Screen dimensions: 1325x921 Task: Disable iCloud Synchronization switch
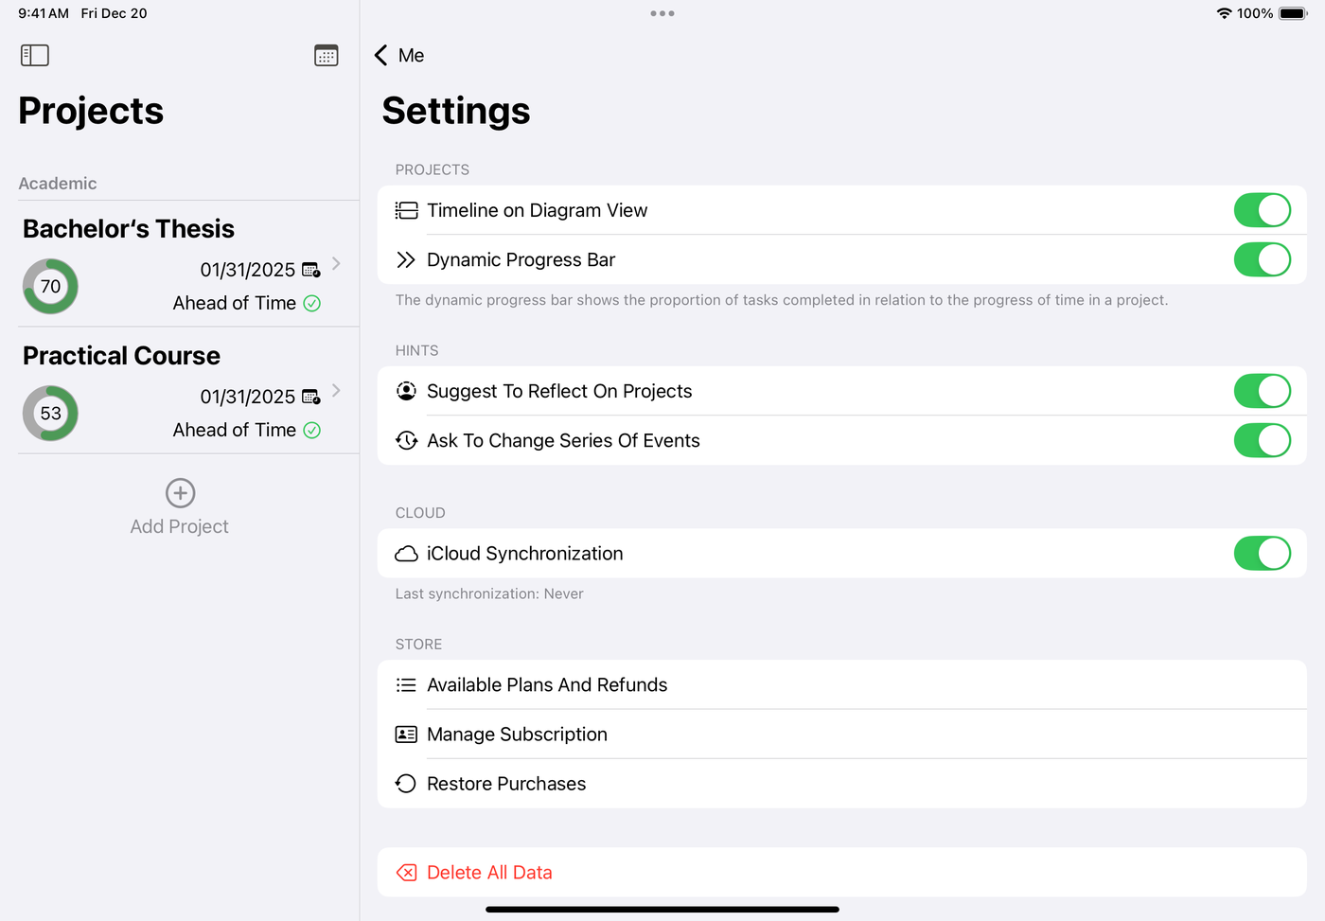click(x=1262, y=554)
